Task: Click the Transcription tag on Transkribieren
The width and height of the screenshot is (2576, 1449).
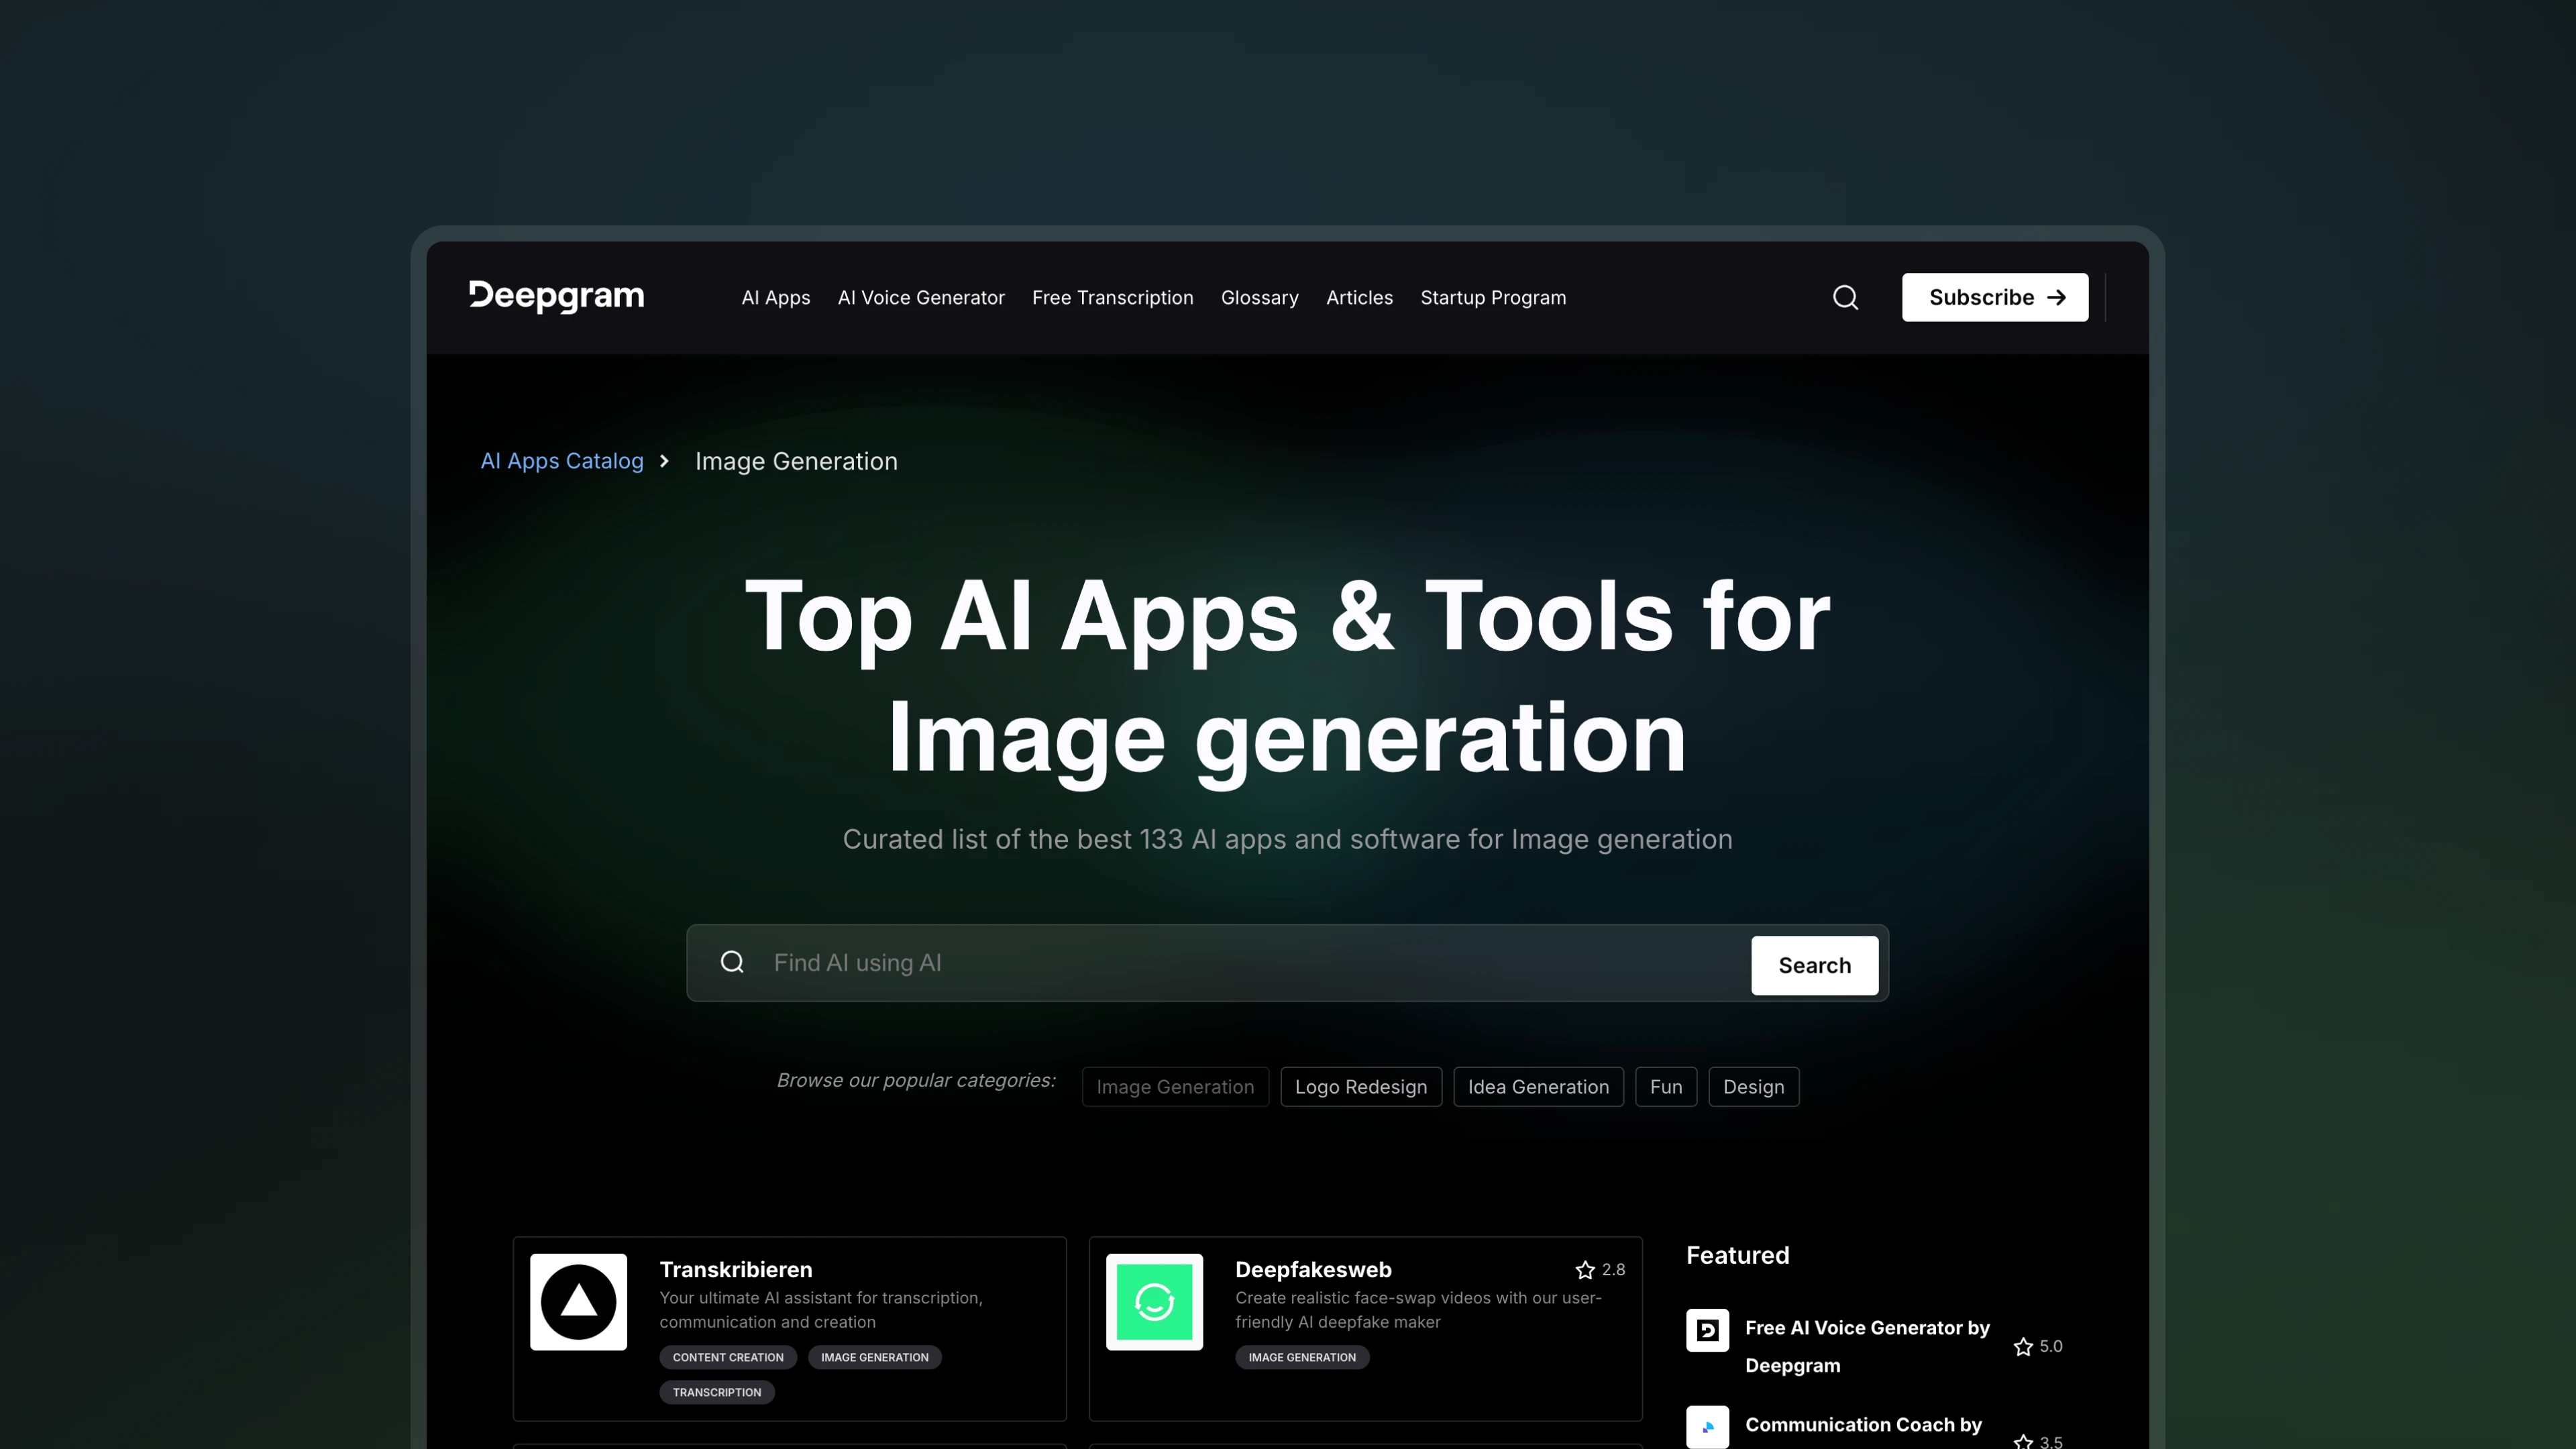Action: coord(716,1392)
